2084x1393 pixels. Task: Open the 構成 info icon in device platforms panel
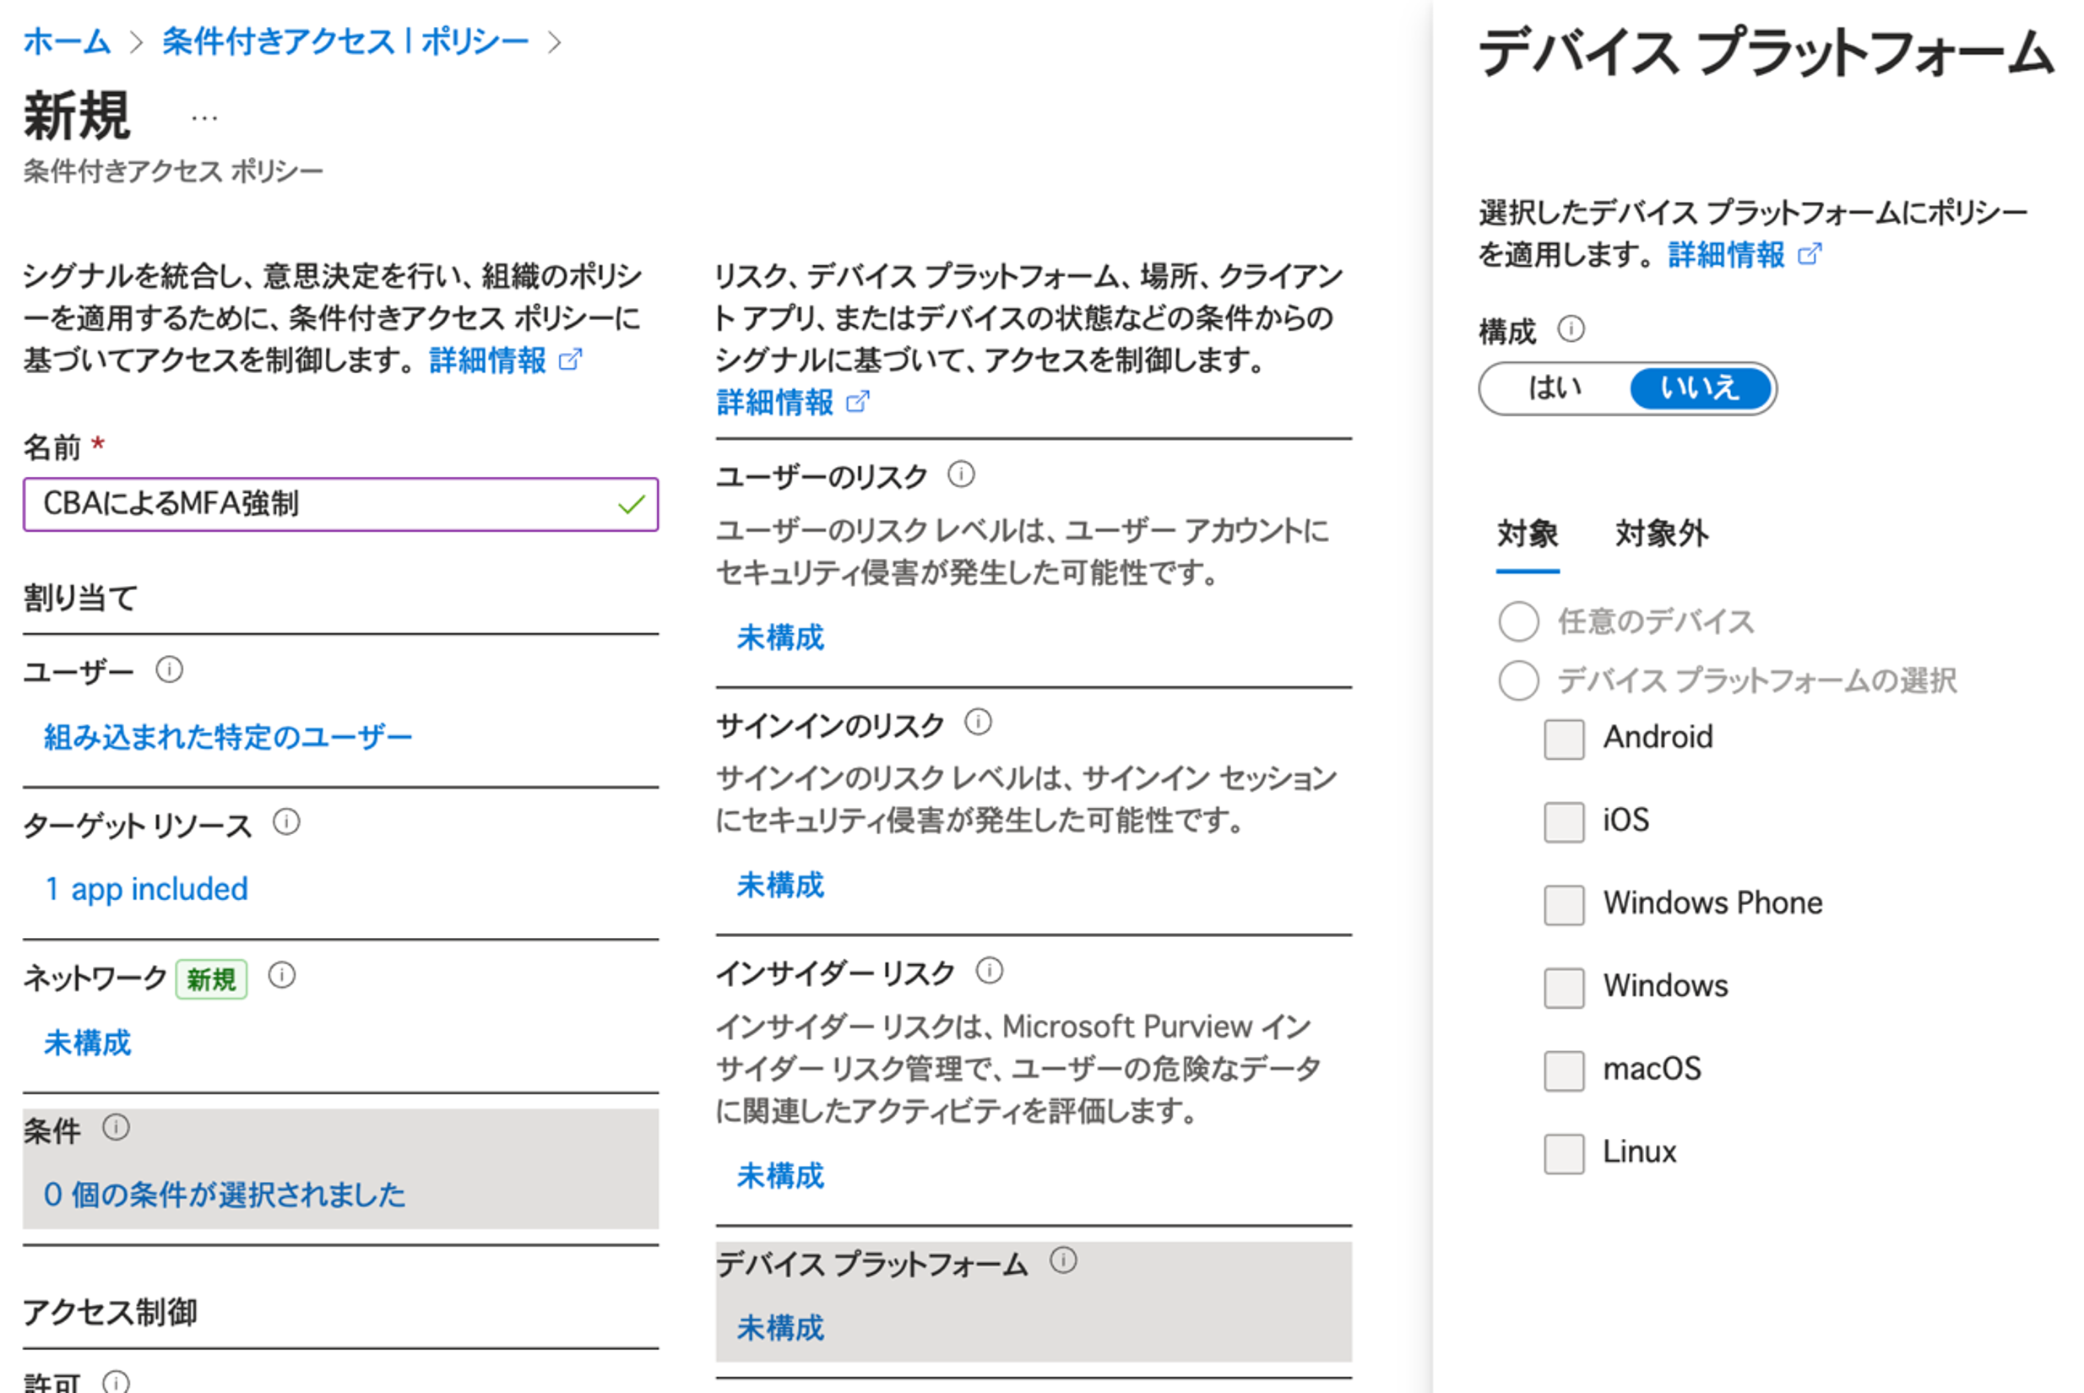[x=1572, y=329]
